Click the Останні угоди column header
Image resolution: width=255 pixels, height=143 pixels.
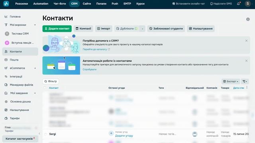point(117,88)
